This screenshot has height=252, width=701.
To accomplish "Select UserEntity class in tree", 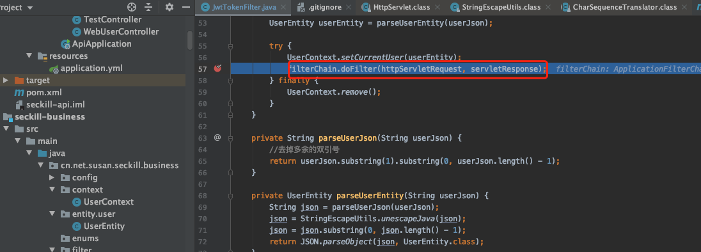I will click(x=104, y=226).
